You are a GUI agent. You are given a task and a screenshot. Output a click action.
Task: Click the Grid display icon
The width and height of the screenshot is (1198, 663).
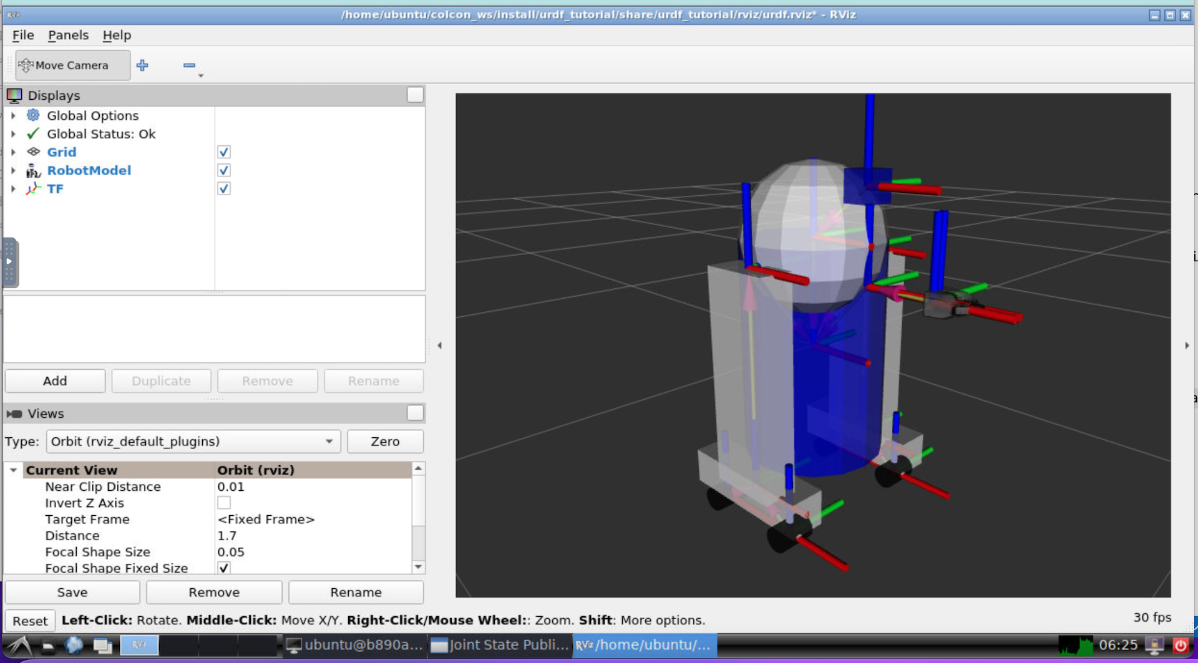click(x=33, y=152)
